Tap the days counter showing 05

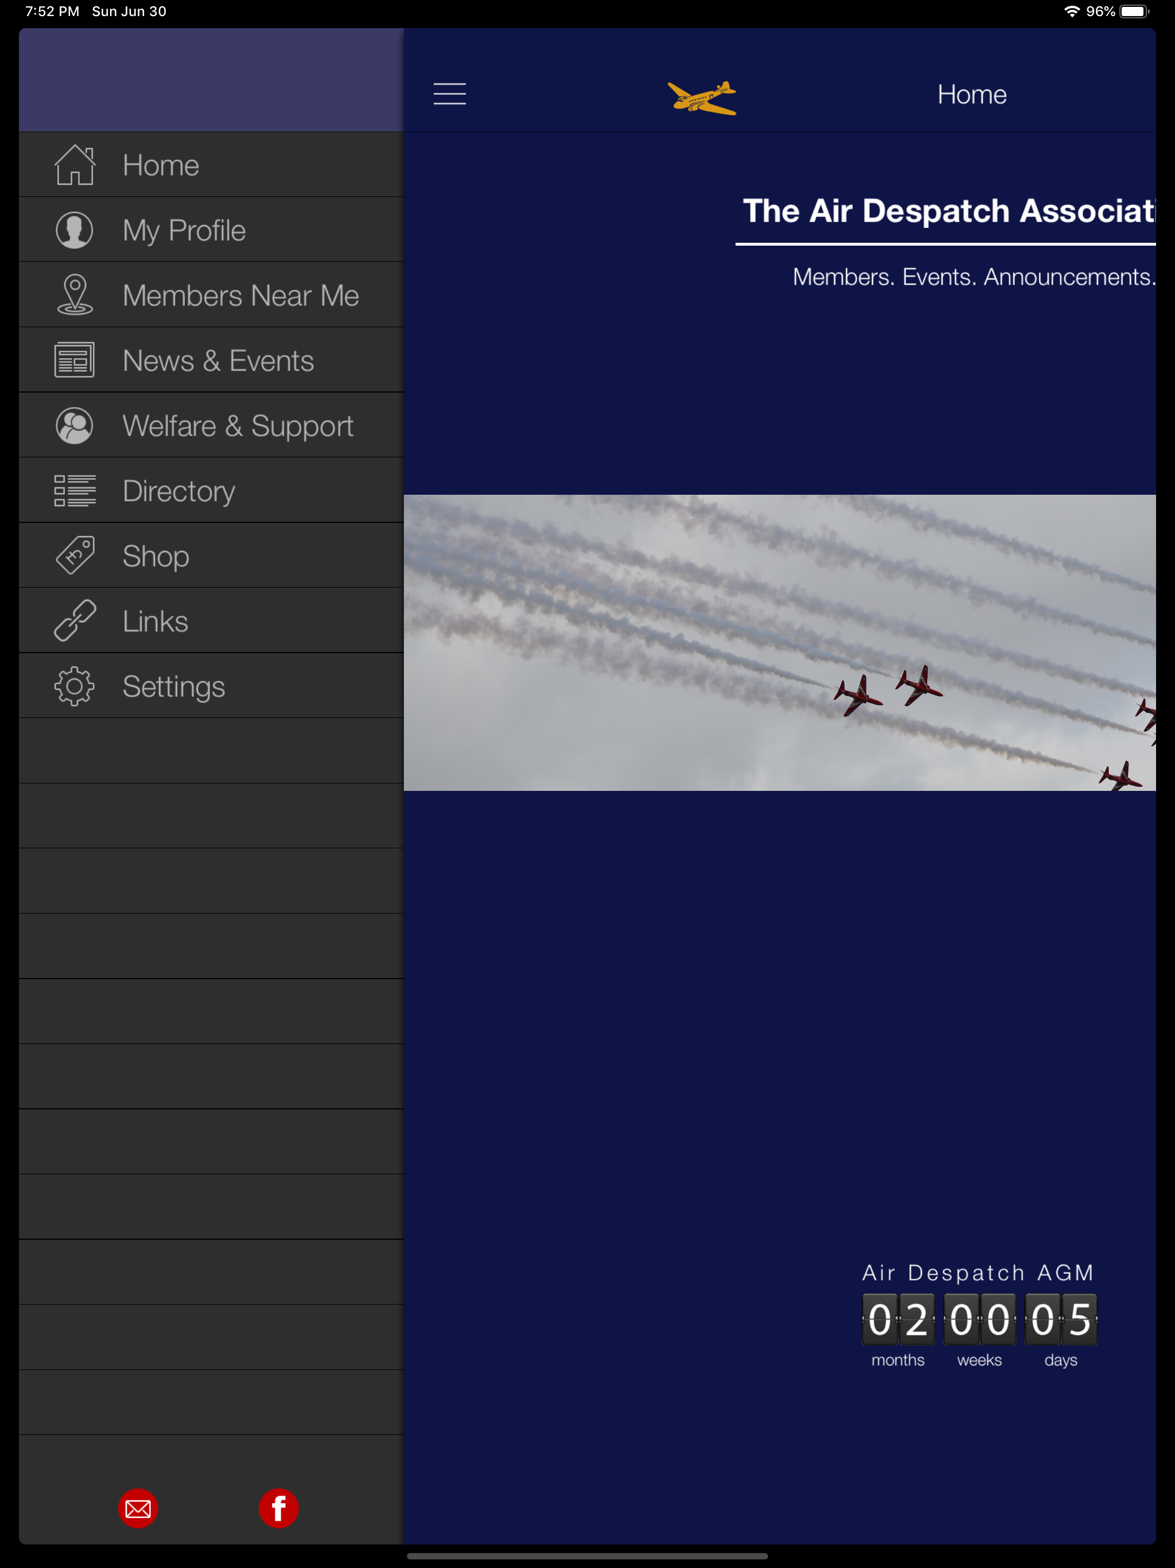[1061, 1319]
